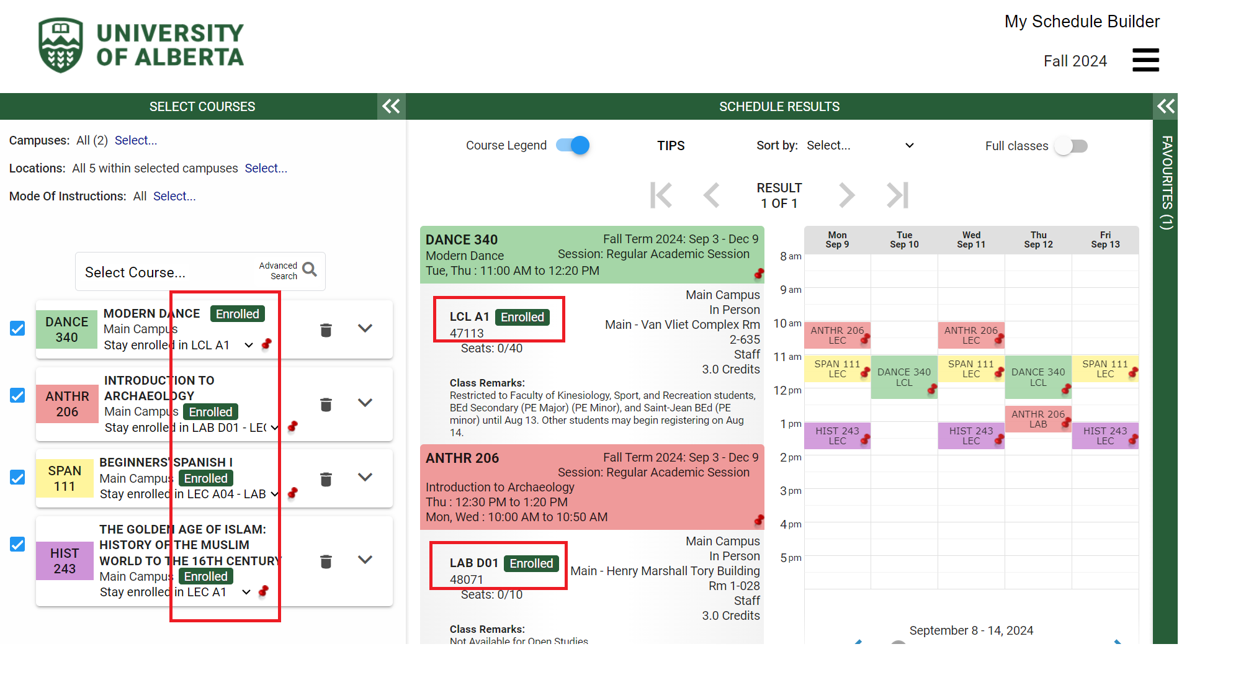The width and height of the screenshot is (1241, 698).
Task: Expand the ANTHR 206 course details chevron
Action: [x=365, y=403]
